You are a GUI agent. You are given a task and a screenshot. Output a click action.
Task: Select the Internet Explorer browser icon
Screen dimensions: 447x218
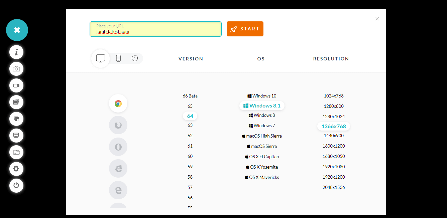pyautogui.click(x=118, y=168)
